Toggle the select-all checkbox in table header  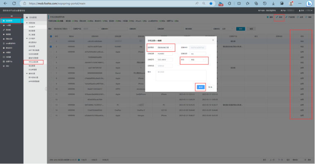[51, 36]
